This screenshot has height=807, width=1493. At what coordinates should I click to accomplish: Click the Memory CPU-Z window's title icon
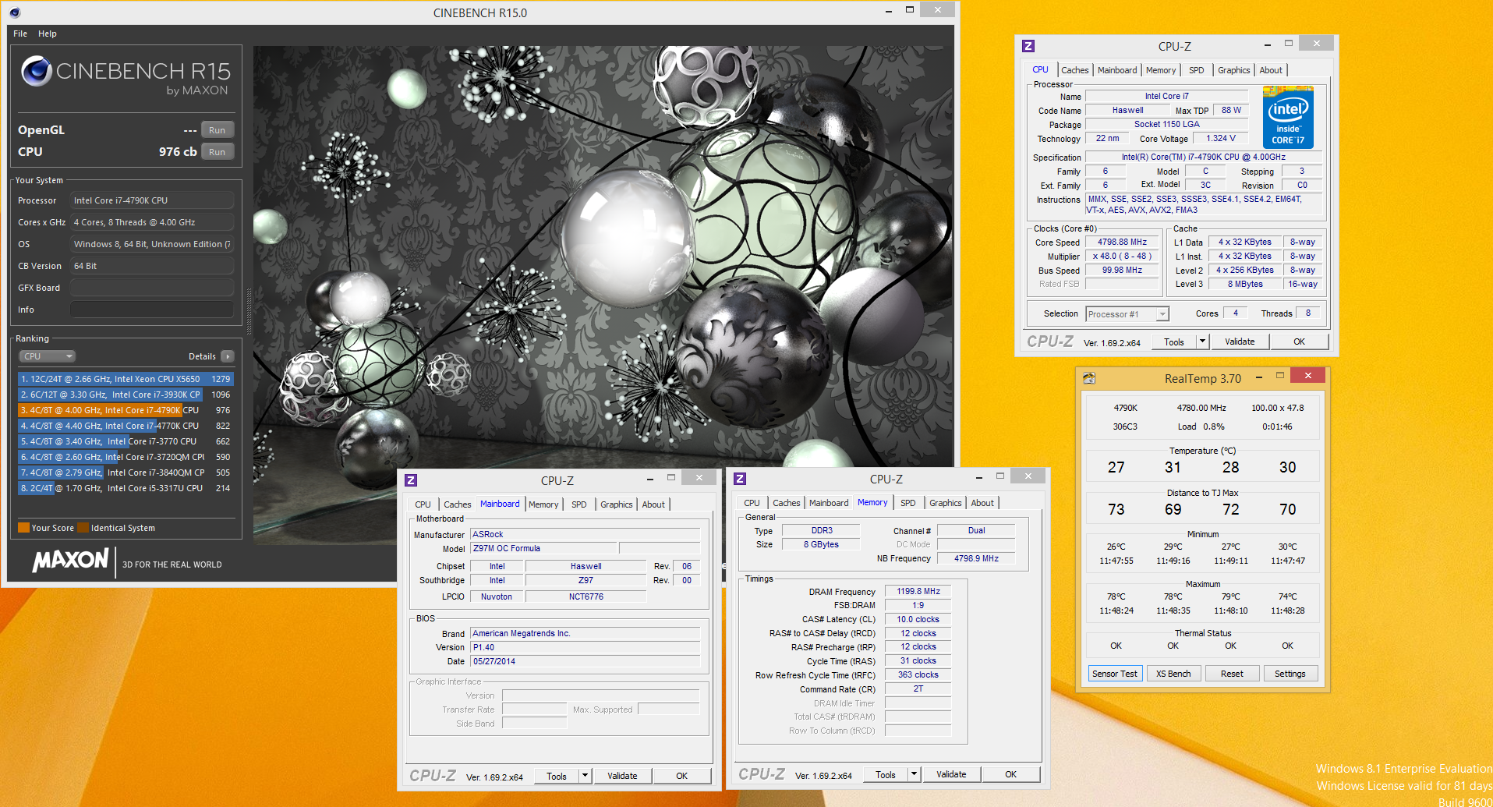(x=740, y=479)
